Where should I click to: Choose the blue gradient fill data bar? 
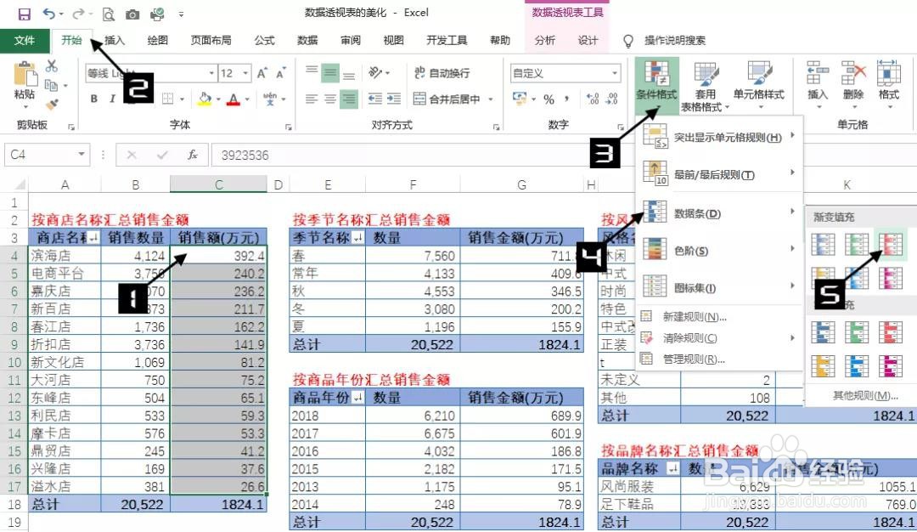click(823, 244)
